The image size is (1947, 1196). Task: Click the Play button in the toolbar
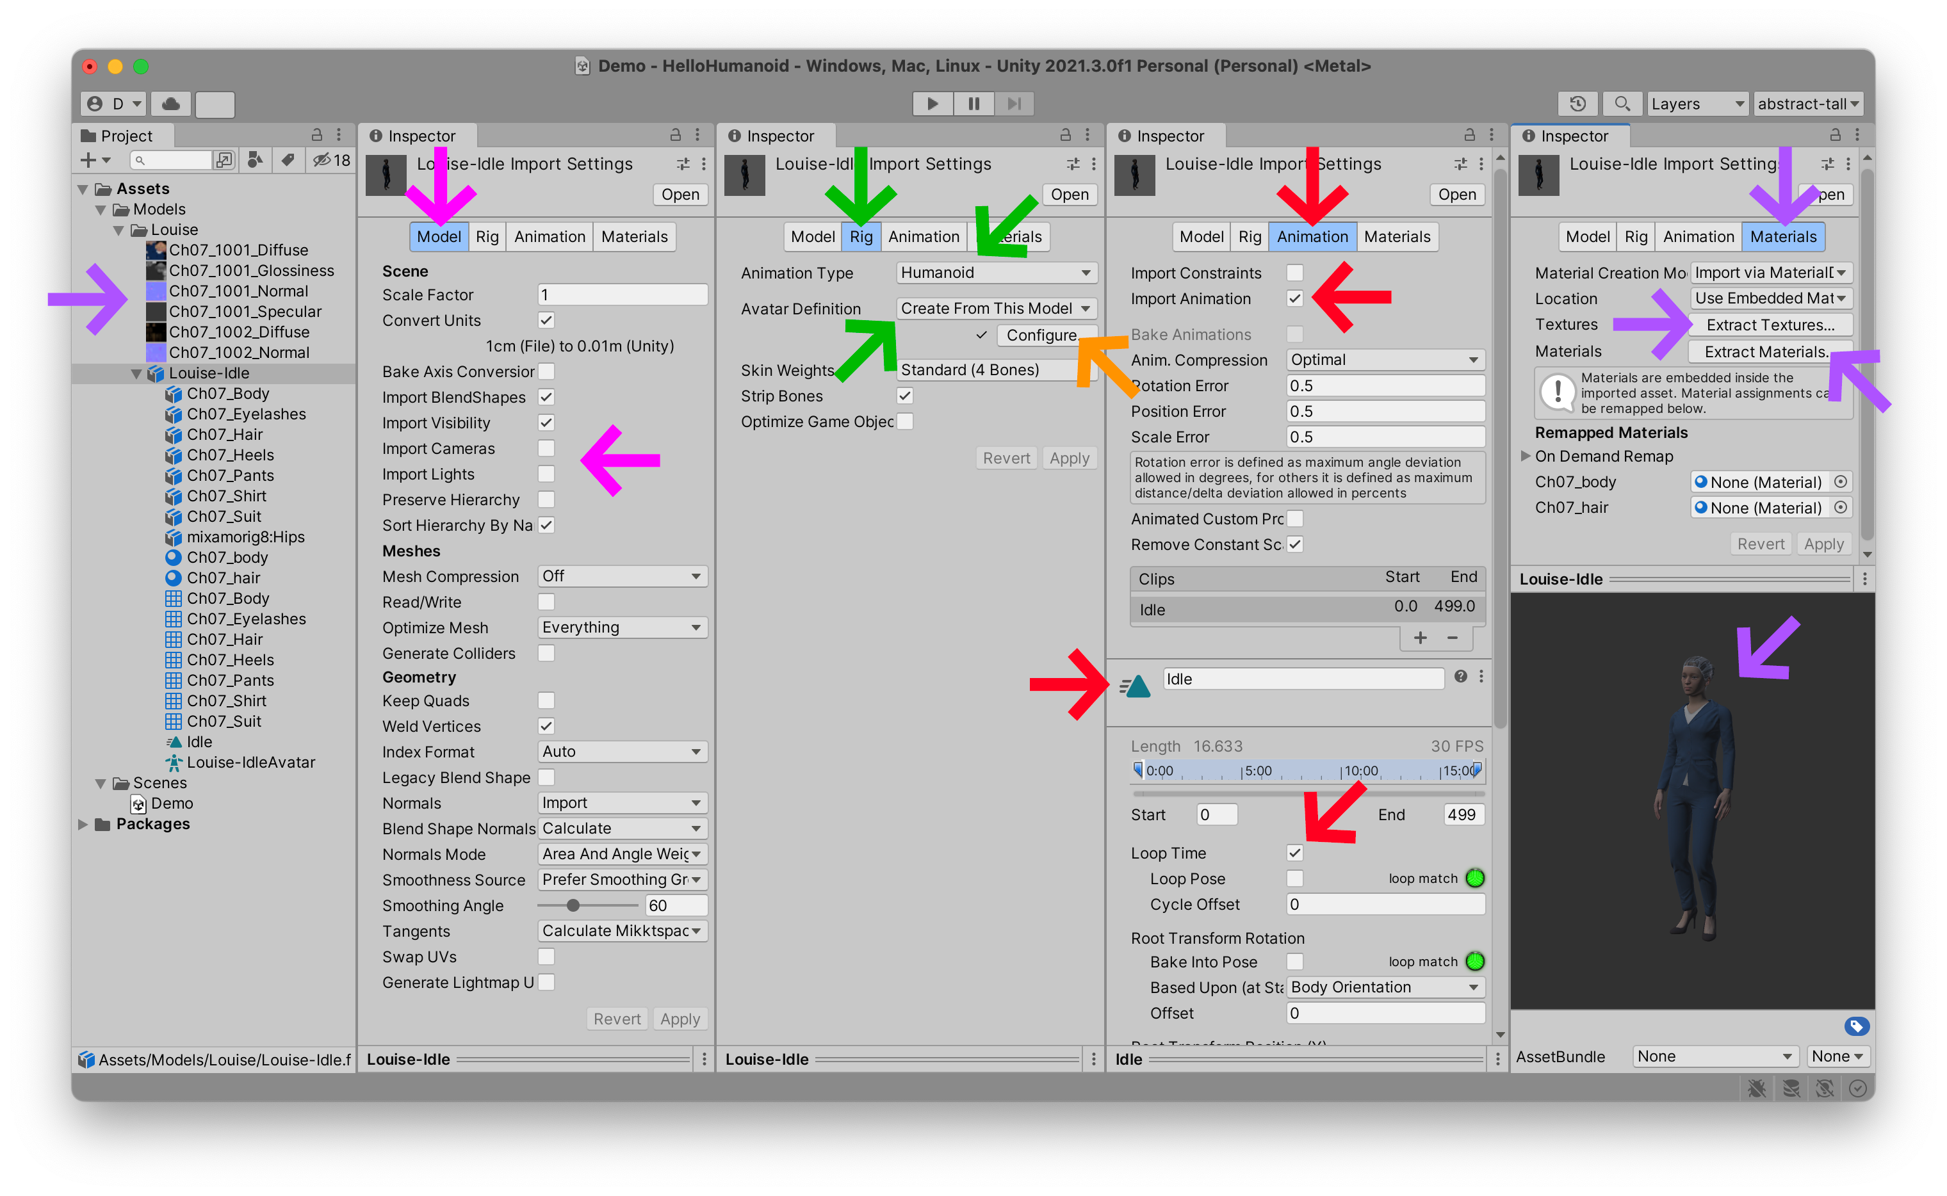click(932, 104)
